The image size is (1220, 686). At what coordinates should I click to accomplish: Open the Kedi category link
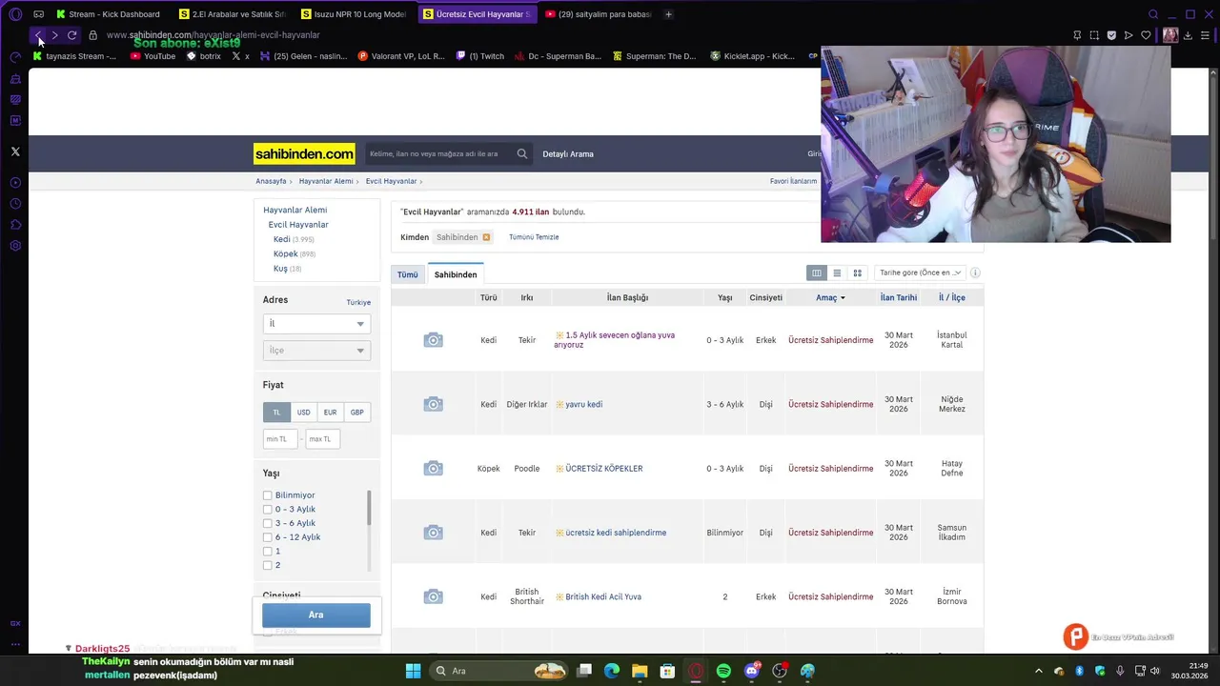[281, 240]
